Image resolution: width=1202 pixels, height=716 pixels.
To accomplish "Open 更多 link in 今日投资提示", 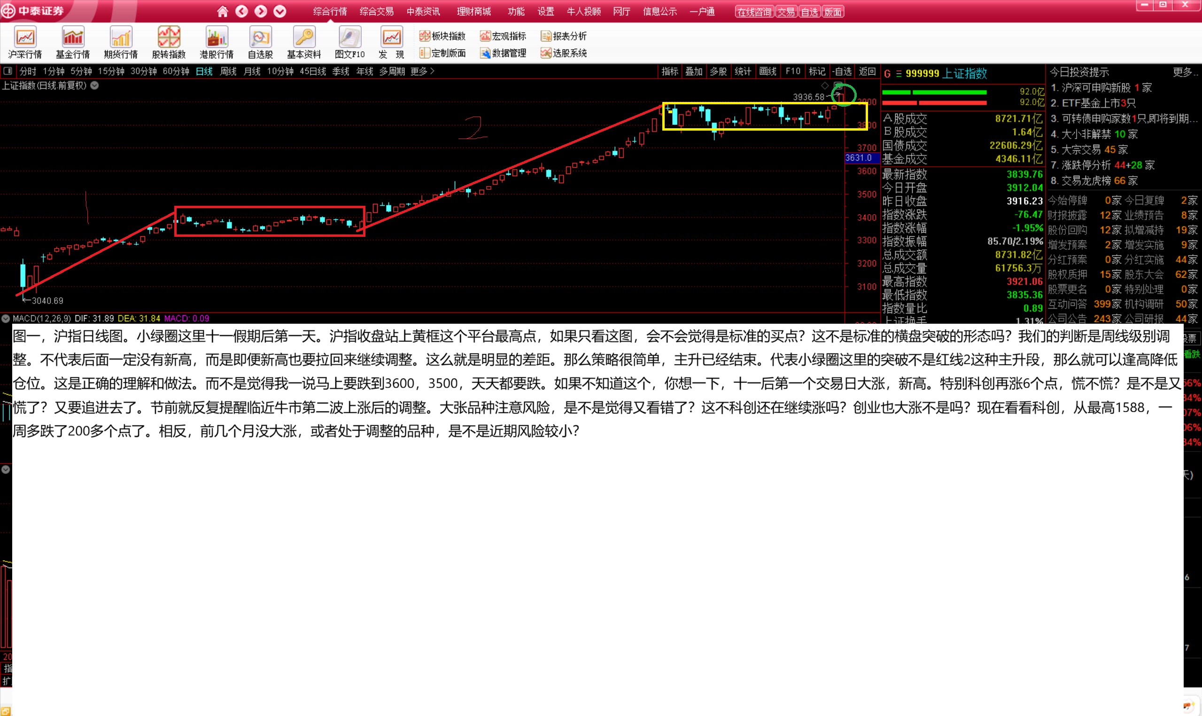I will pos(1184,72).
